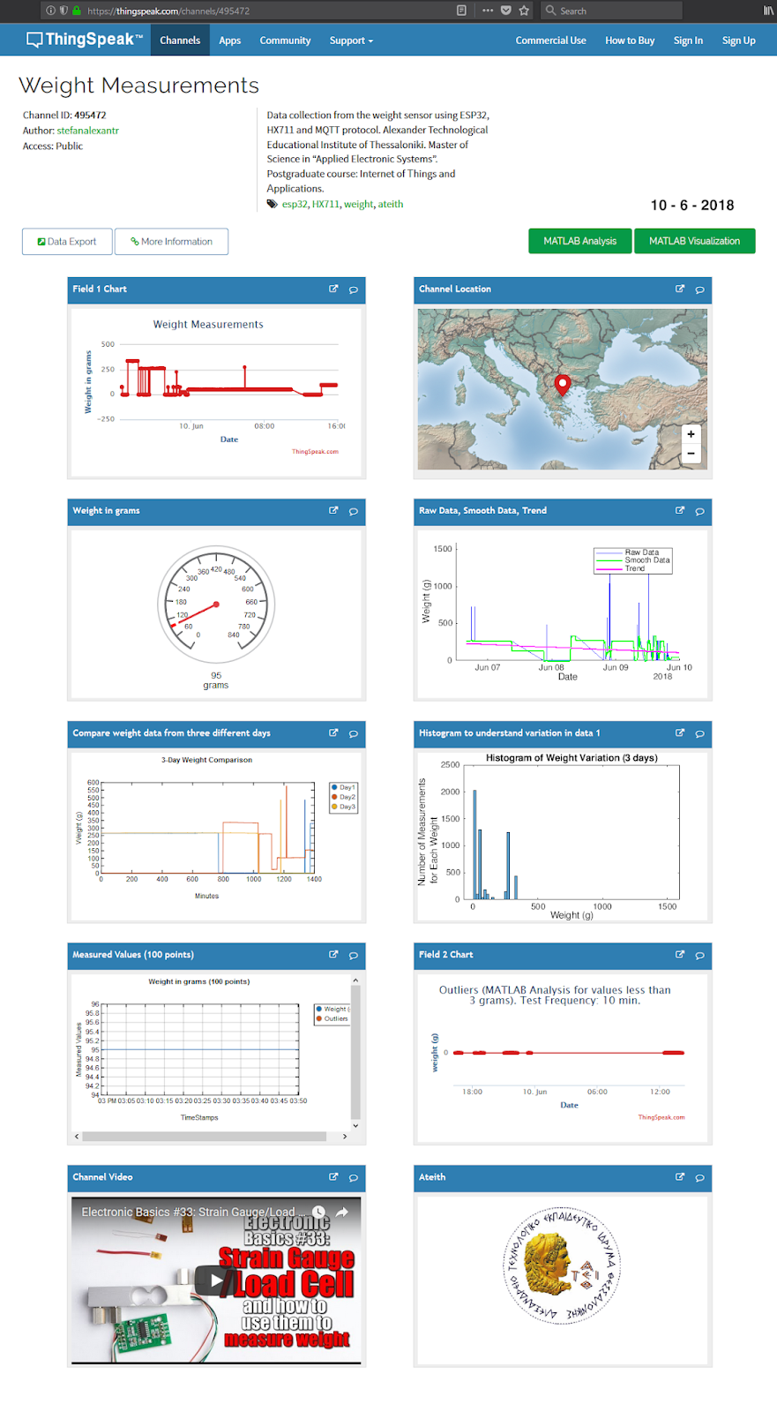
Task: Open MATLAB Visualization button
Action: point(695,241)
